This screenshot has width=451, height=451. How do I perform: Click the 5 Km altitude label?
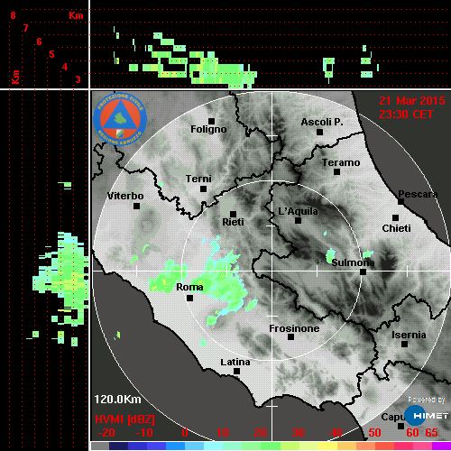tap(51, 54)
